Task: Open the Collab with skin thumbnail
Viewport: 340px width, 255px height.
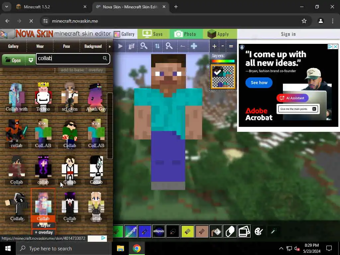Action: tap(17, 97)
